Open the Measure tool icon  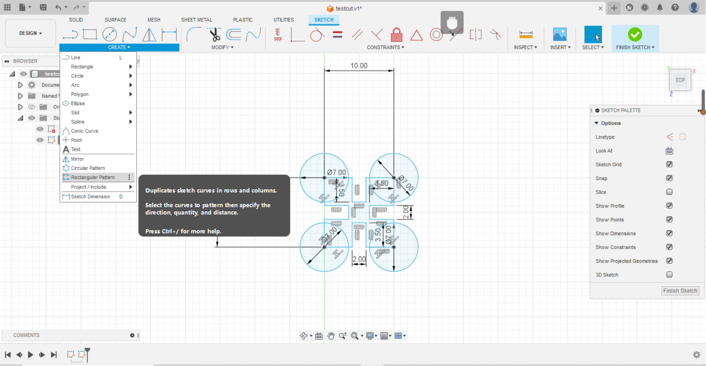coord(526,35)
